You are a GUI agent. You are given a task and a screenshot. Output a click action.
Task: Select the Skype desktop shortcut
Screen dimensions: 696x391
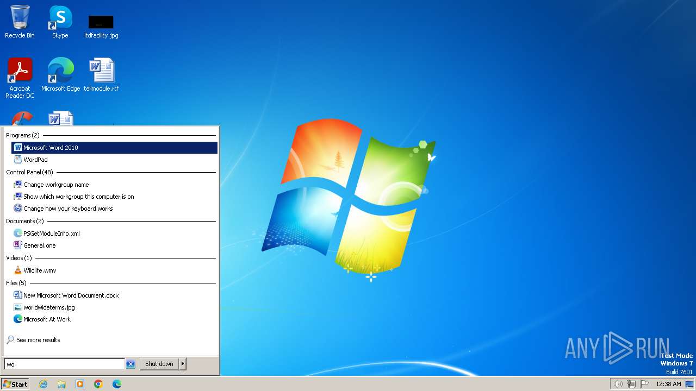[x=60, y=22]
